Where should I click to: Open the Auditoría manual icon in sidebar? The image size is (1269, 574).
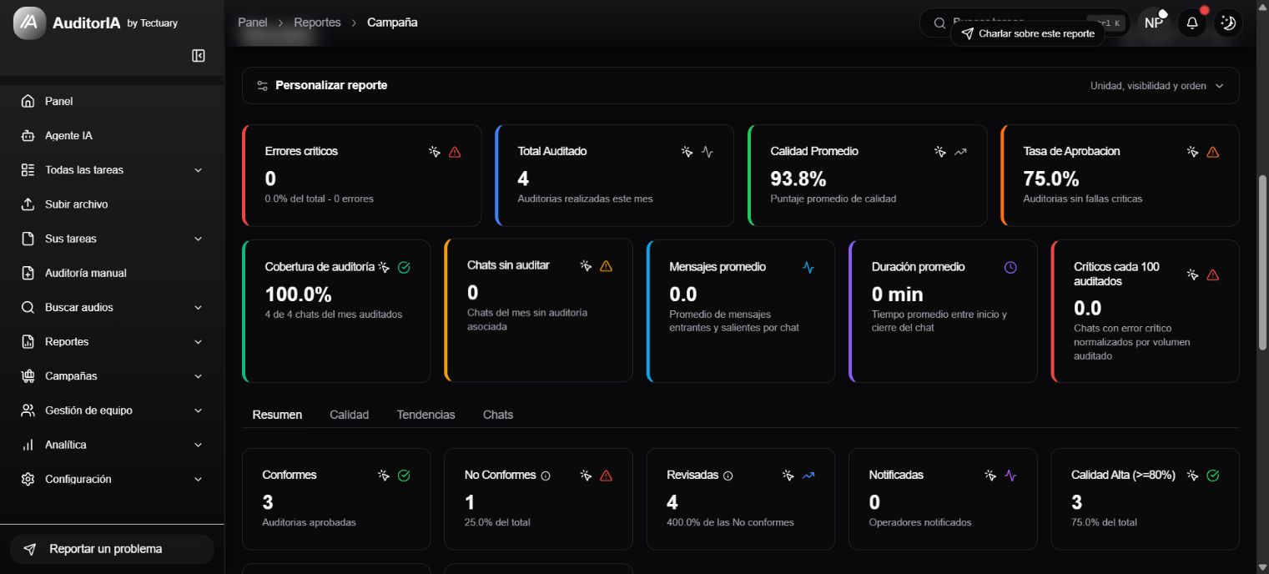point(28,273)
